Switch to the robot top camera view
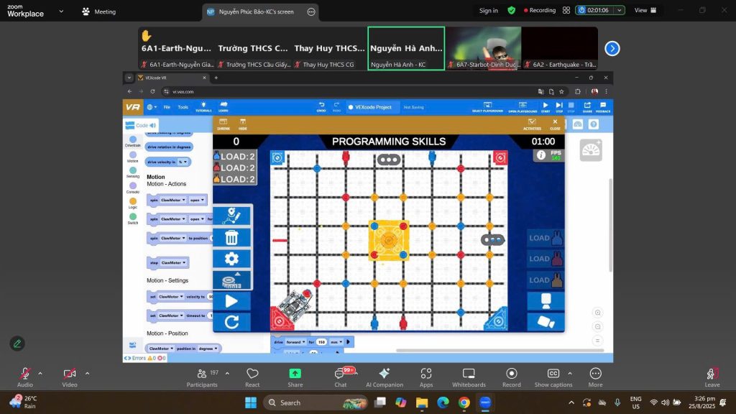 pyautogui.click(x=546, y=301)
